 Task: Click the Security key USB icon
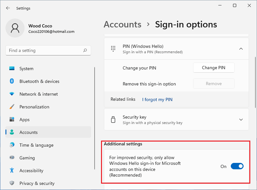click(x=113, y=120)
